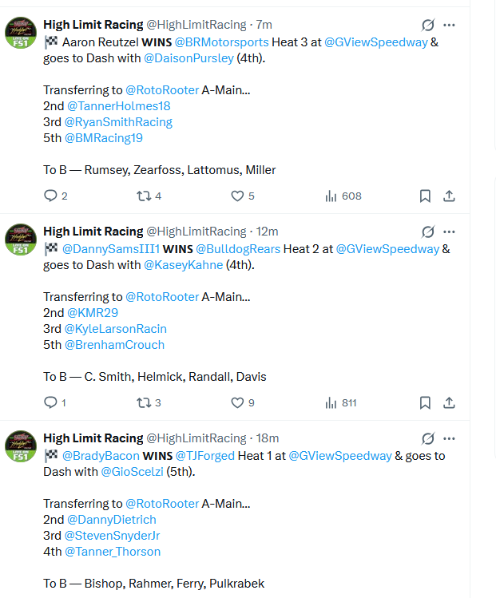Open more options on the 7m tweet
This screenshot has width=496, height=598.
coord(449,26)
